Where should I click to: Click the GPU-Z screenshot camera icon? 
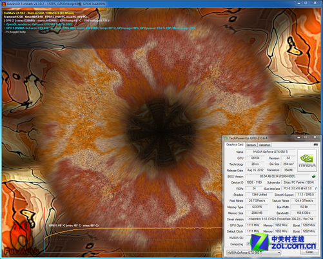click(315, 144)
